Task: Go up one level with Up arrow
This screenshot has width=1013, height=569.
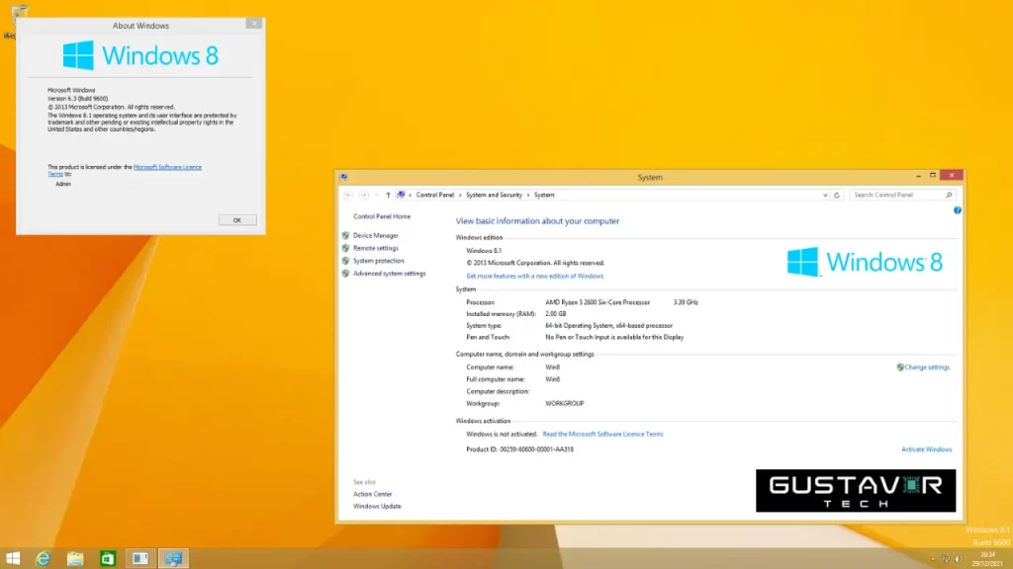Action: (388, 195)
